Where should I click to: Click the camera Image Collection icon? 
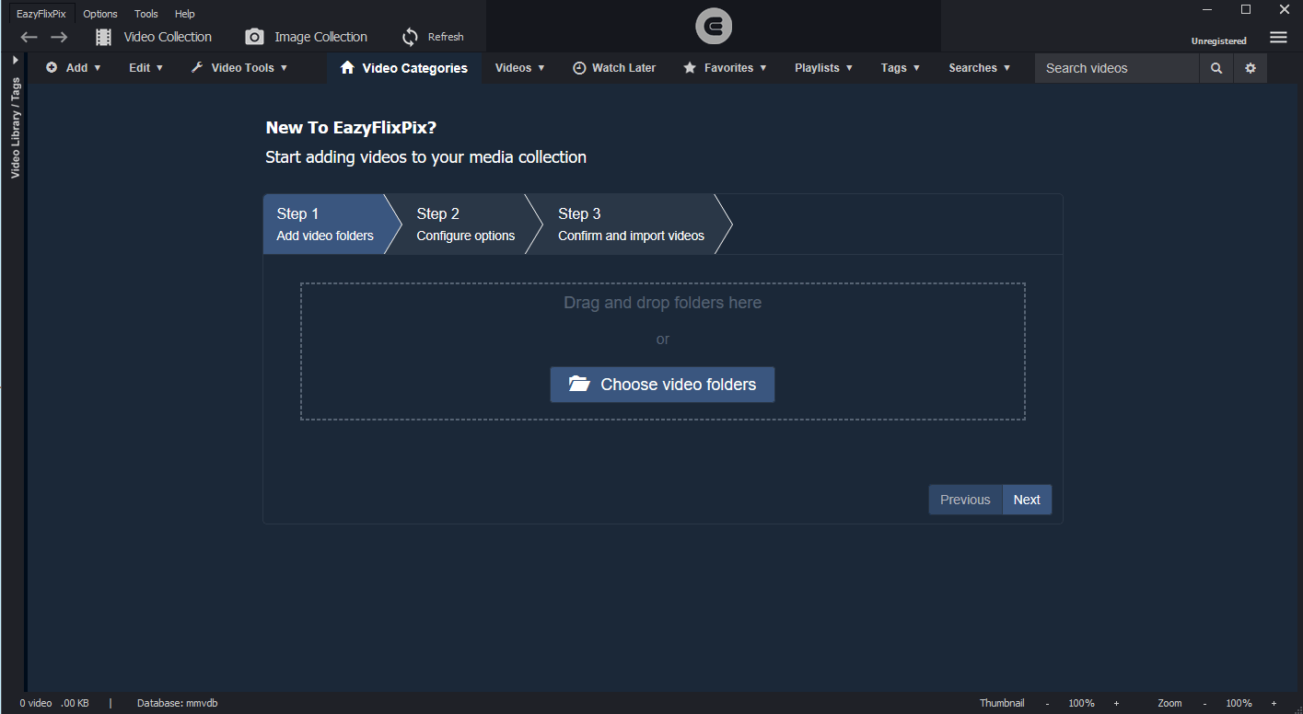(x=254, y=37)
